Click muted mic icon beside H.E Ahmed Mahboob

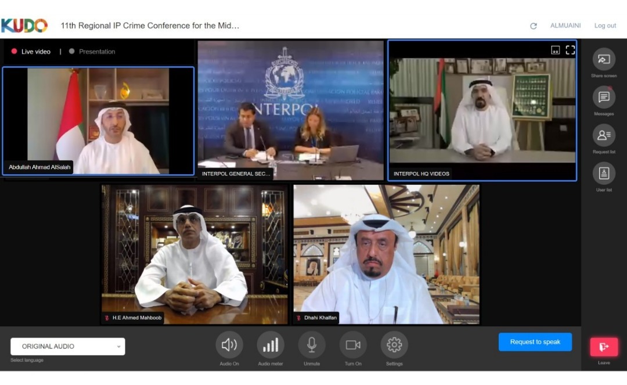pyautogui.click(x=107, y=318)
